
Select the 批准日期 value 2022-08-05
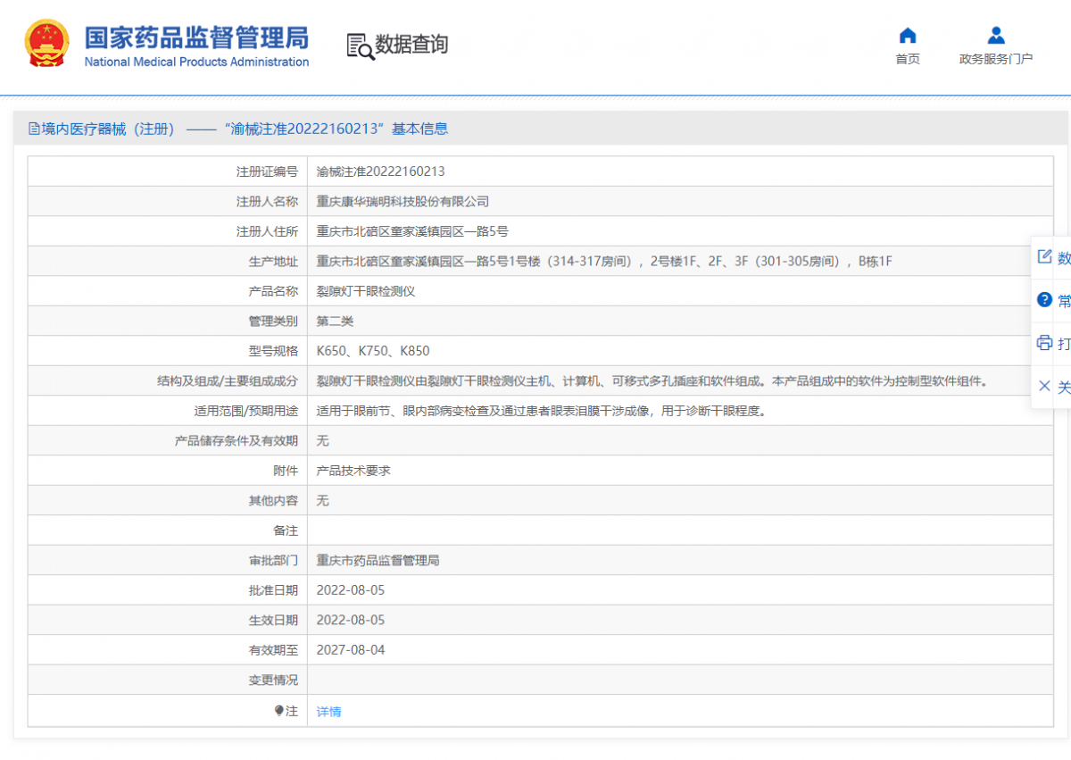pos(353,589)
